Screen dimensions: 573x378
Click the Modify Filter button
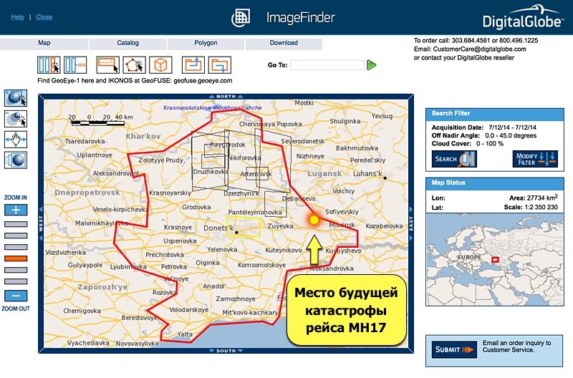(x=534, y=159)
